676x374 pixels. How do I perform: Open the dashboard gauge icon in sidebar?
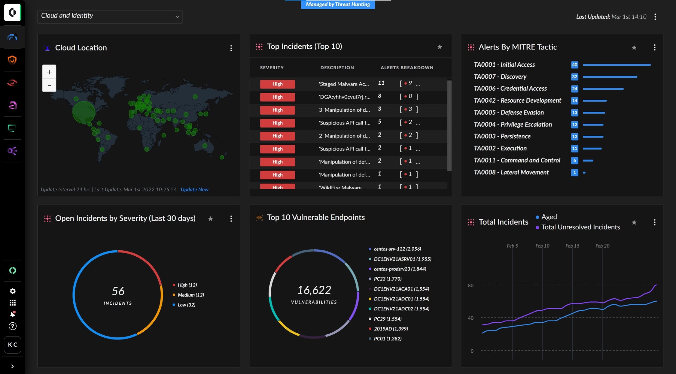[x=12, y=38]
